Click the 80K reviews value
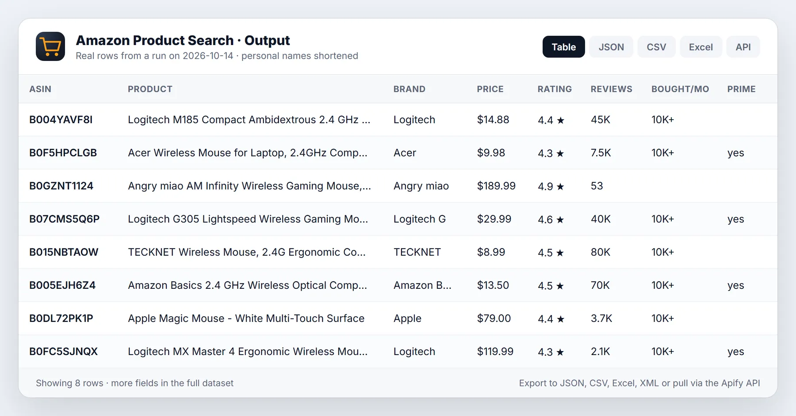796x416 pixels. pos(601,252)
